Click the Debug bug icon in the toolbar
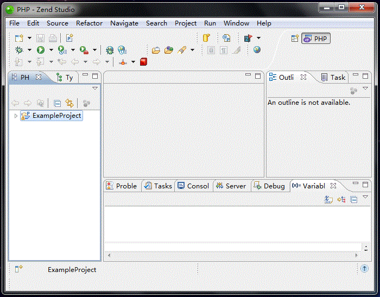The height and width of the screenshot is (297, 380). pyautogui.click(x=20, y=50)
